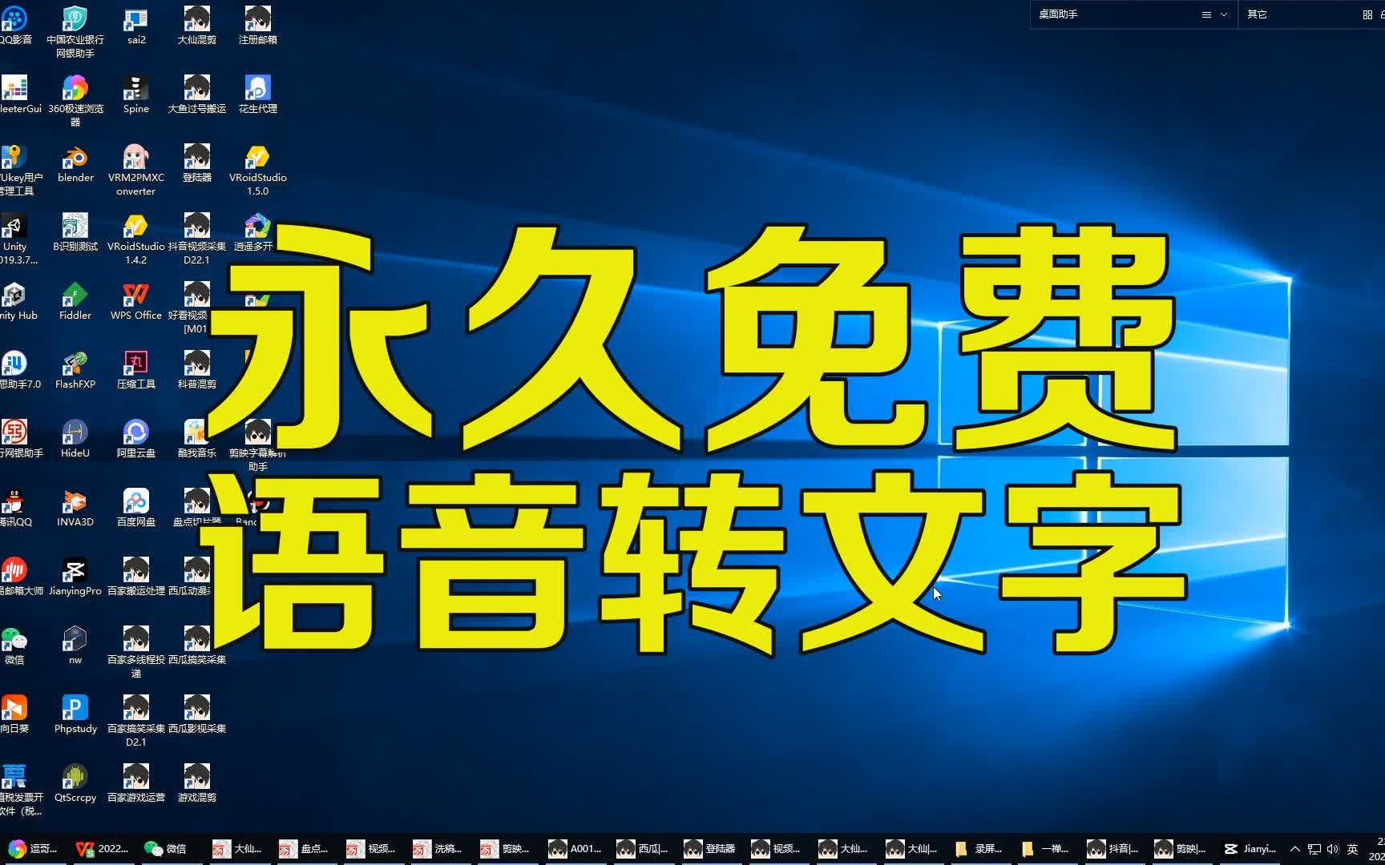Open the 科普混剪 desktop icon
Screen dimensions: 1385x865
(x=197, y=371)
